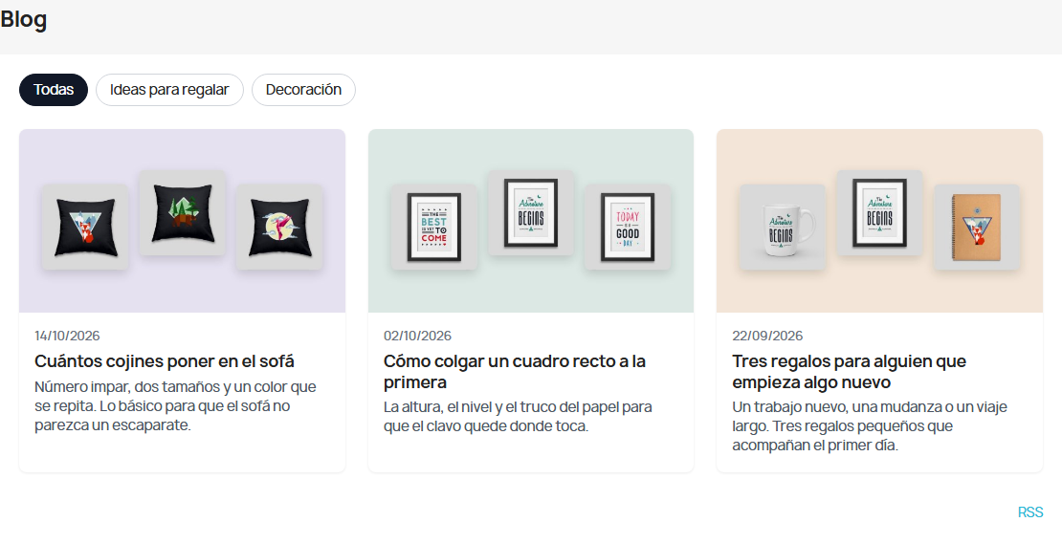The height and width of the screenshot is (544, 1062).
Task: Open article Cómo colgar un cuadro recto
Action: tap(515, 372)
